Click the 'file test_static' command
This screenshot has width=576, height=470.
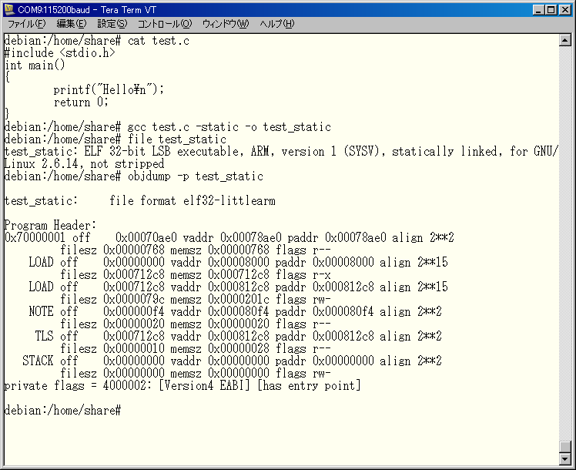tap(177, 139)
